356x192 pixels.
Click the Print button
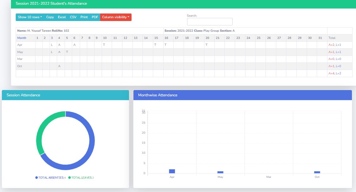84,17
